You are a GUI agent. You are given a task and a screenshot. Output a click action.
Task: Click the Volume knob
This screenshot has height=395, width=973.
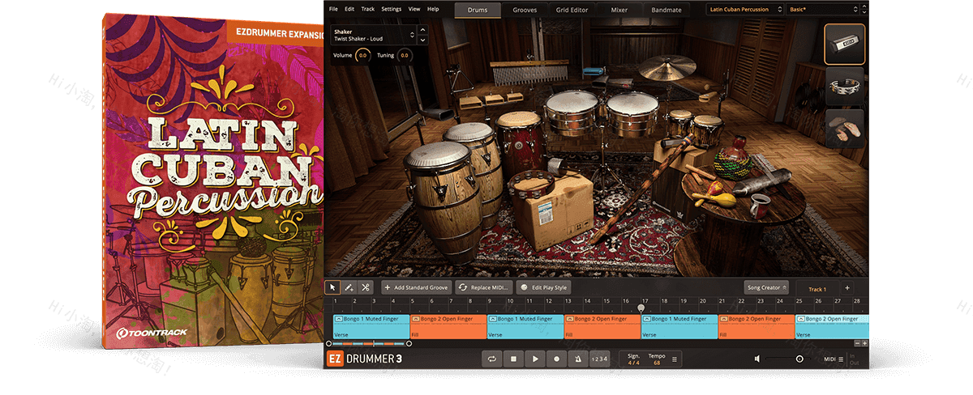point(362,55)
